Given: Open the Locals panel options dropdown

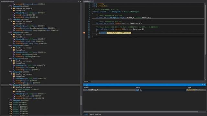Looking at the screenshot, I should tap(203, 85).
